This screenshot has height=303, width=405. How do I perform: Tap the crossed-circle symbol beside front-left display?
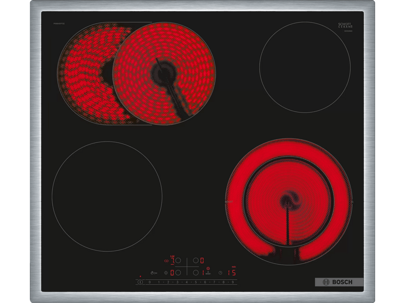[x=166, y=273]
